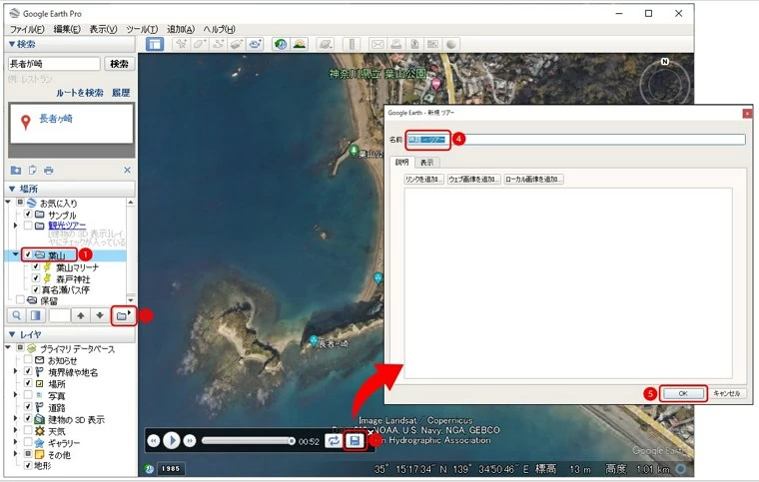Screen dimensions: 759x482
Task: Expand the その他 layer arrow
Action: (16, 454)
